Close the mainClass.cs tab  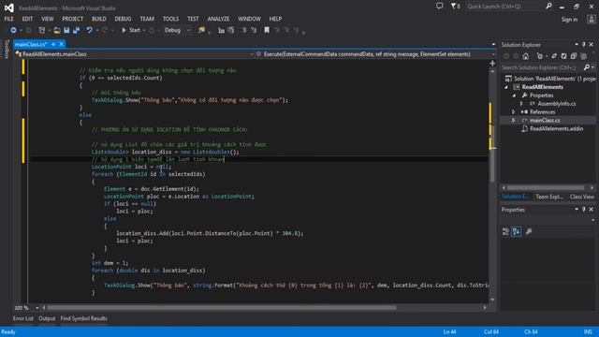(62, 44)
